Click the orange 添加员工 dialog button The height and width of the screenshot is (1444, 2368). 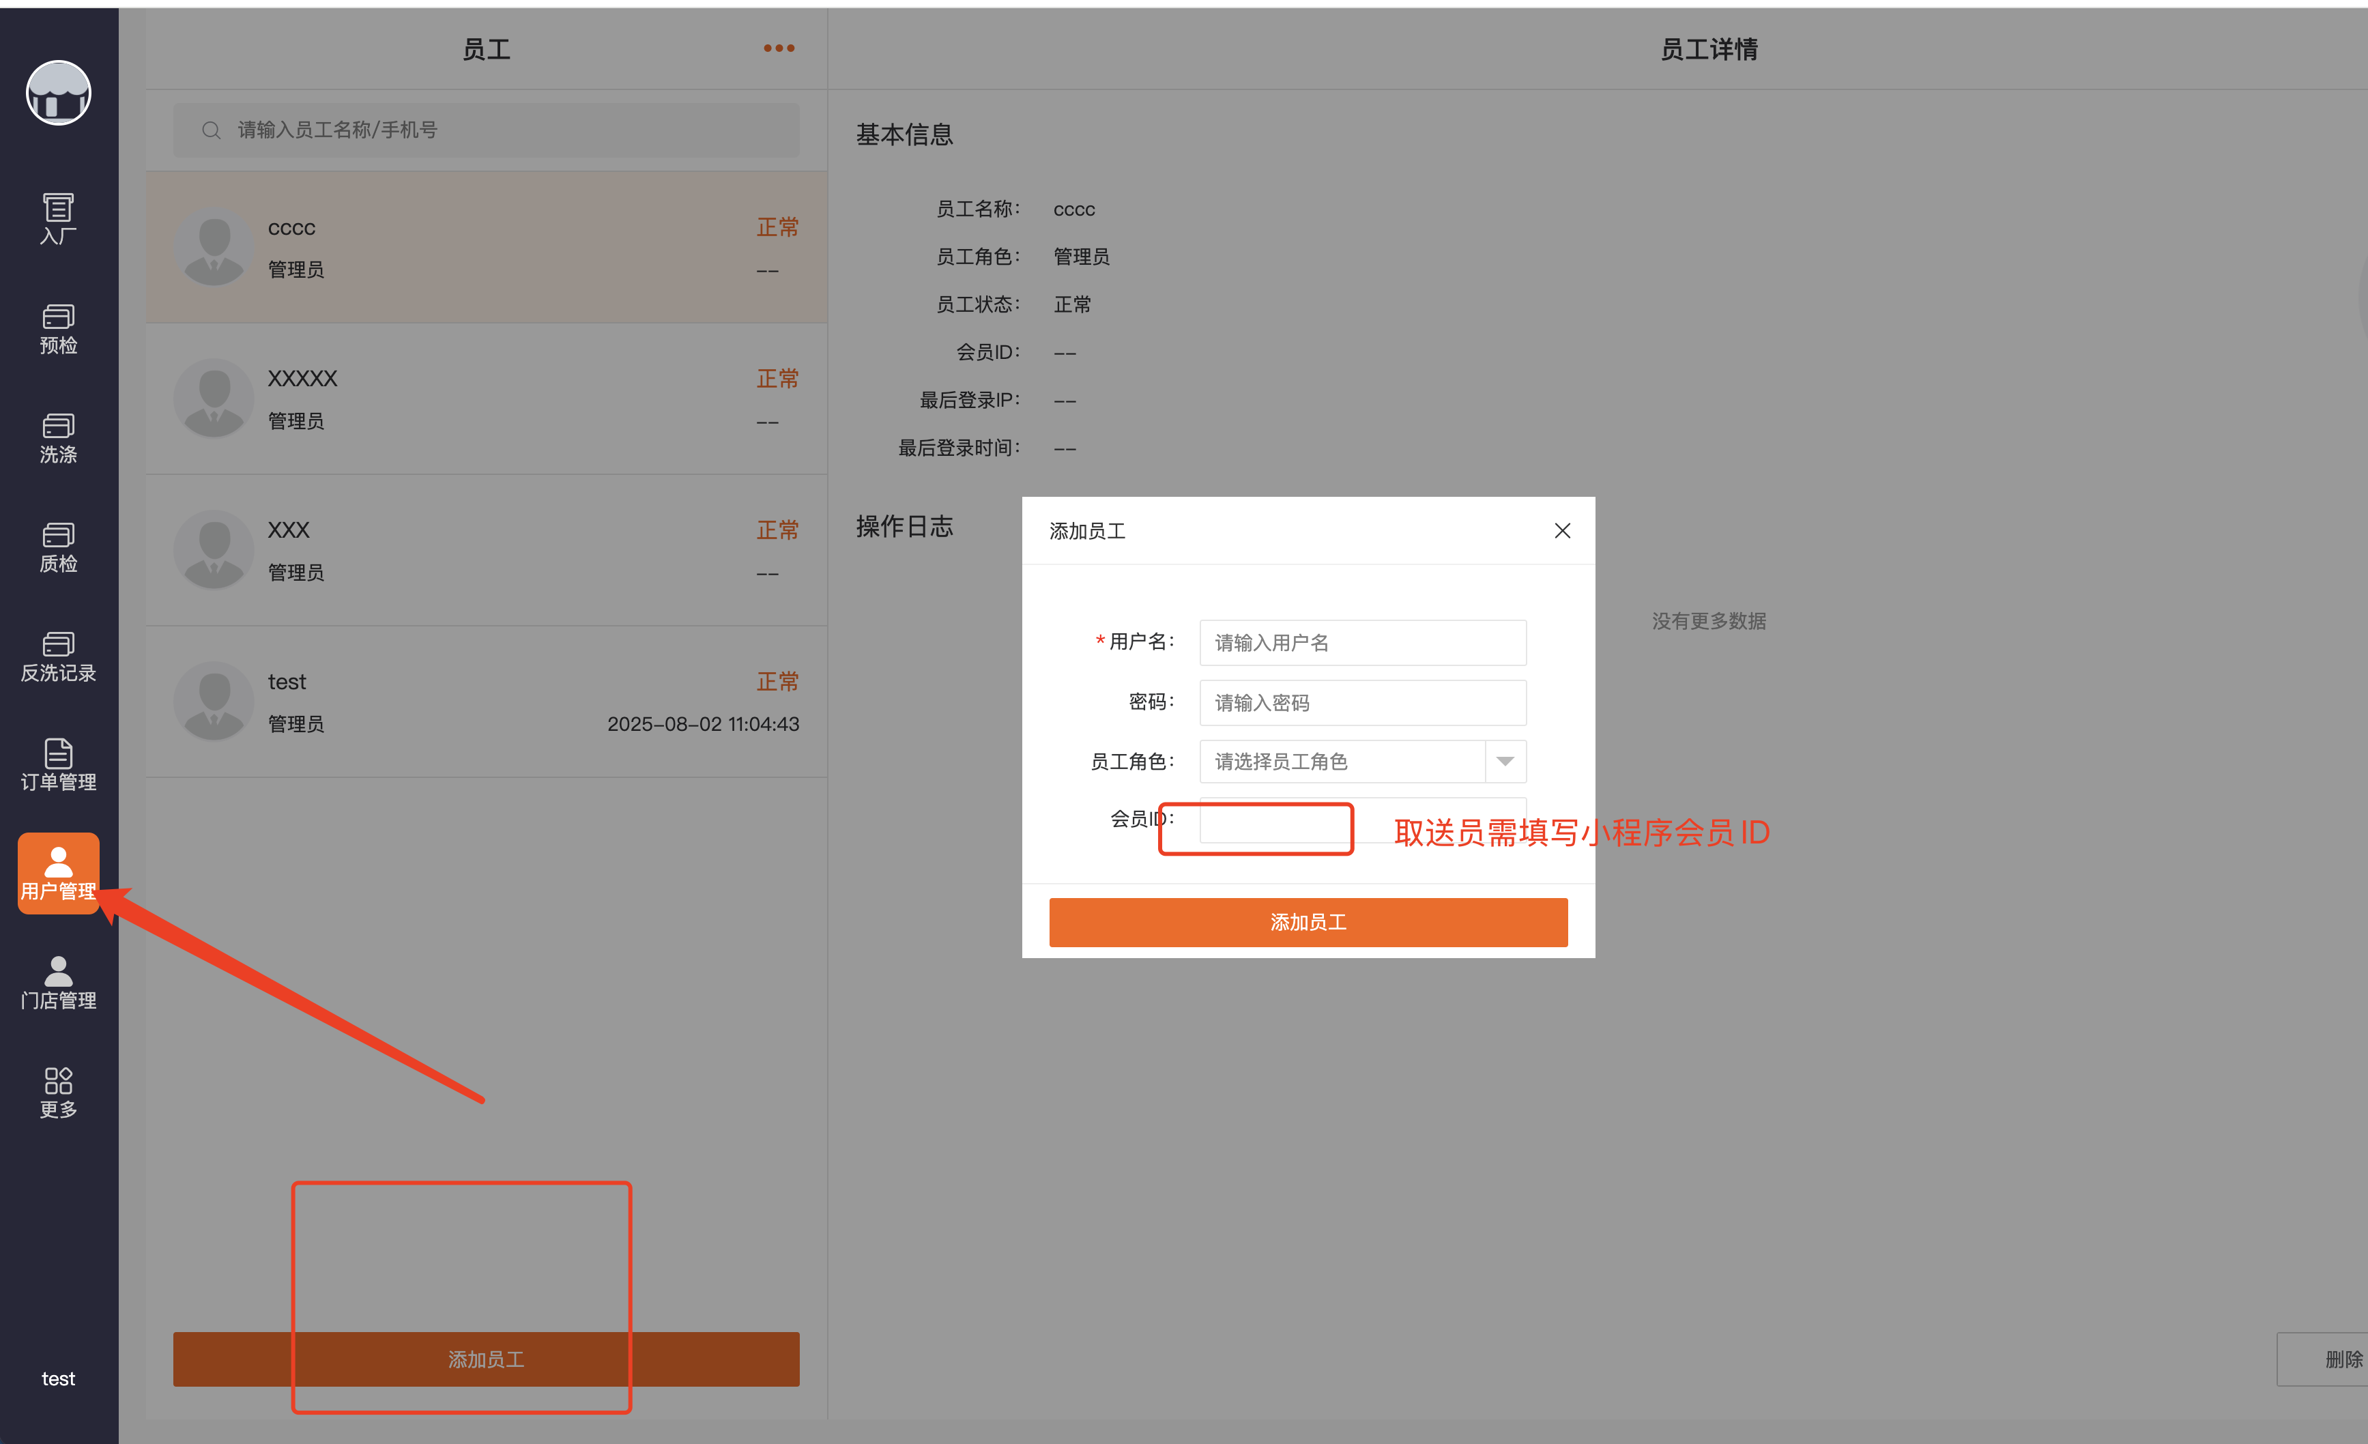tap(1308, 923)
